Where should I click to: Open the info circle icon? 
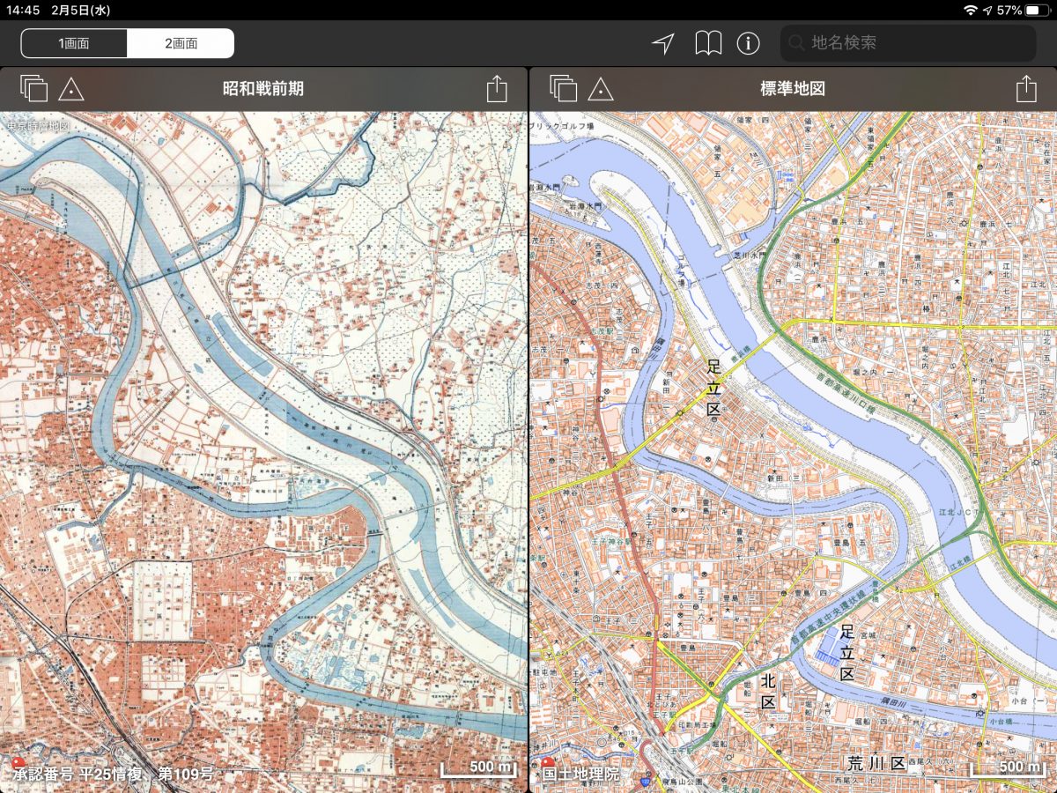pos(748,43)
